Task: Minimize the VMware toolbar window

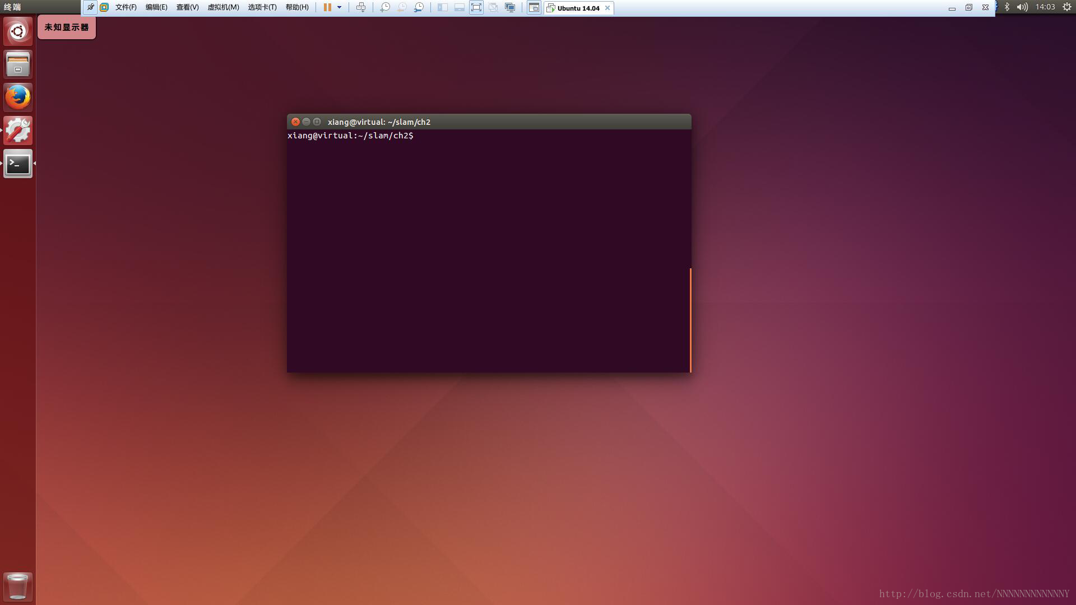Action: pos(952,8)
